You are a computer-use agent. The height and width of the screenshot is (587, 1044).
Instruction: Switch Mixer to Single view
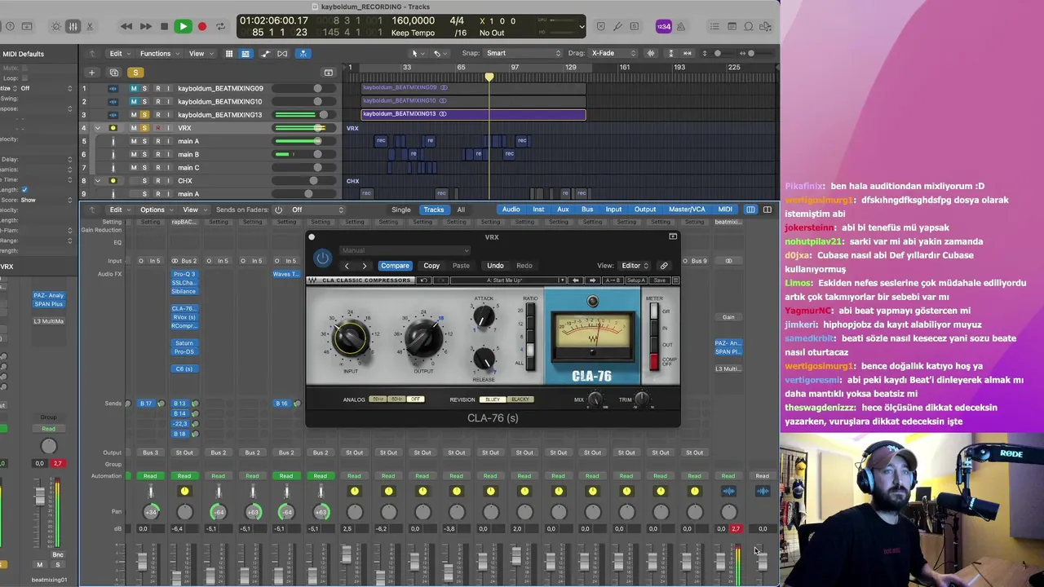click(401, 210)
